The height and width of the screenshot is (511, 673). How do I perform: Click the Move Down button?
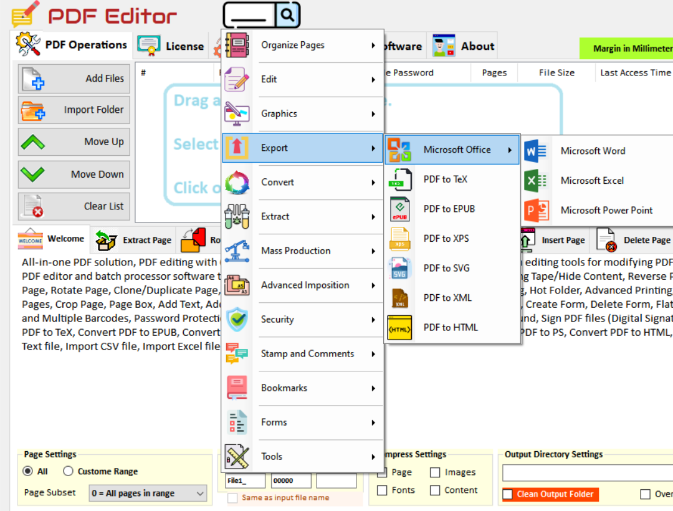[x=74, y=174]
